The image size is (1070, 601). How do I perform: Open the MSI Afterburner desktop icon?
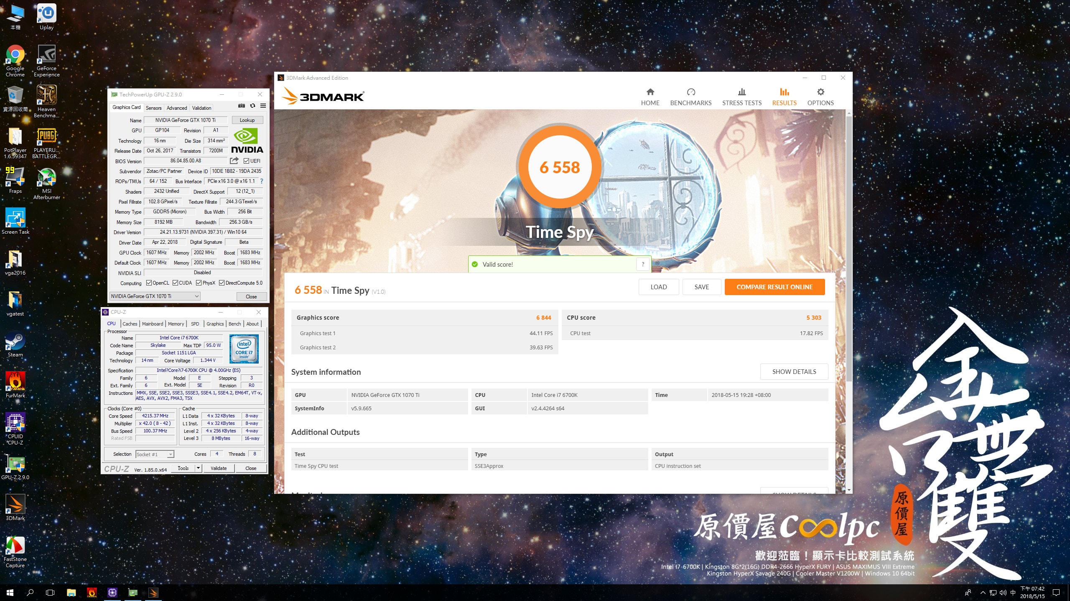point(46,184)
